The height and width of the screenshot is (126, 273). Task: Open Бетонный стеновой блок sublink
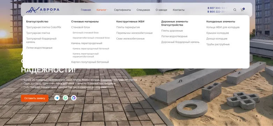click(x=86, y=33)
